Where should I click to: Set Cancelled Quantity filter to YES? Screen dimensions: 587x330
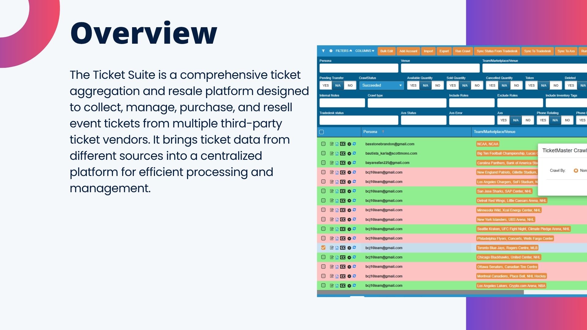(492, 86)
